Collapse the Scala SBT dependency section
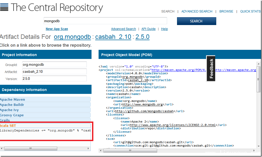 pos(45,125)
